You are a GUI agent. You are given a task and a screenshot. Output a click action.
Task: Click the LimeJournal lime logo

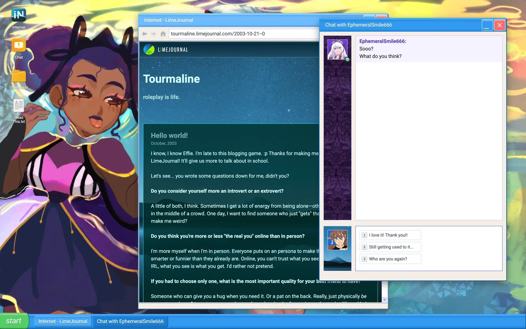click(x=149, y=49)
